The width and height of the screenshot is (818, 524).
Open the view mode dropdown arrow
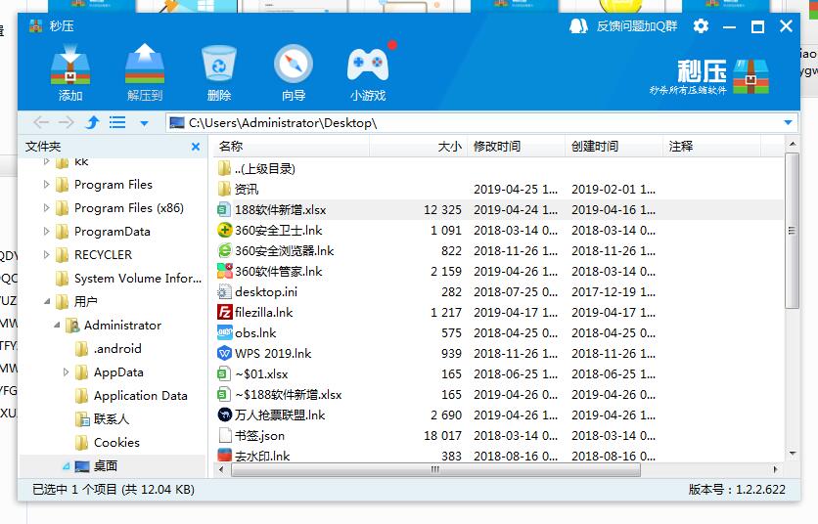point(144,123)
